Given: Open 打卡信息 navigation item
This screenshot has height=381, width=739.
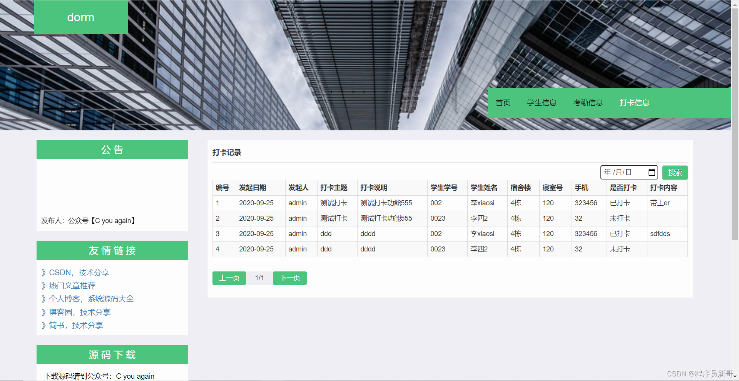Looking at the screenshot, I should [634, 103].
